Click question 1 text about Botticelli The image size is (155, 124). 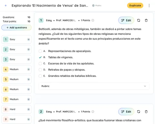pyautogui.click(x=90, y=36)
